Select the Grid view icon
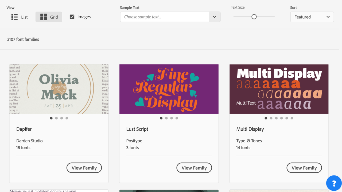Viewport: 342px width, 192px height. tap(44, 17)
